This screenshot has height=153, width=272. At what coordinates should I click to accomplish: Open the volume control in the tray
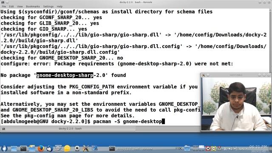230,149
